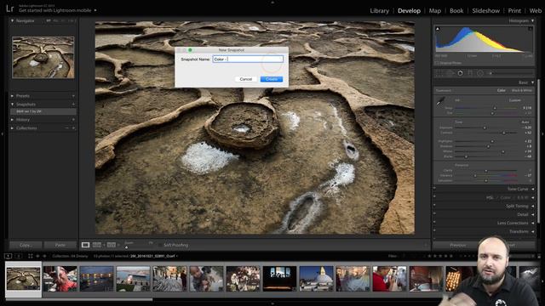
Task: Collapse the Basic panel
Action: pos(532,82)
